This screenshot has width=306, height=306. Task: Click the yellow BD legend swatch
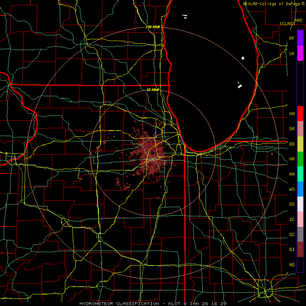tap(300, 144)
